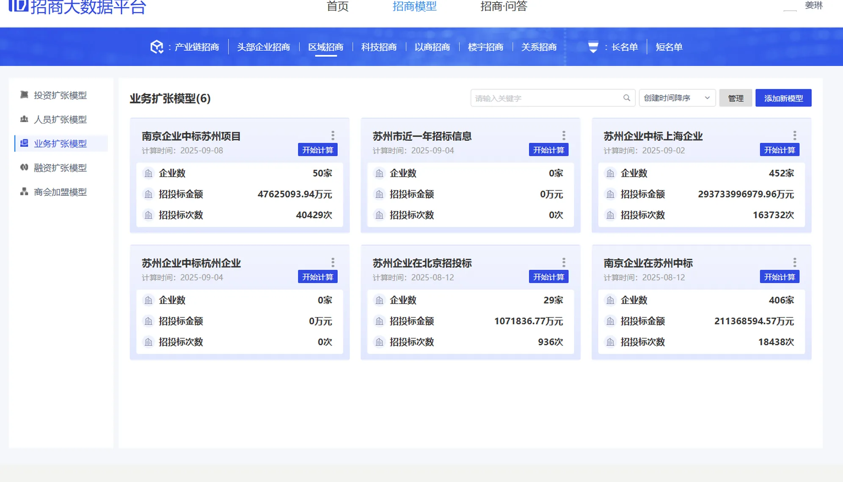Start calculation for 苏州企业在北京招投标
Image resolution: width=843 pixels, height=482 pixels.
[548, 277]
